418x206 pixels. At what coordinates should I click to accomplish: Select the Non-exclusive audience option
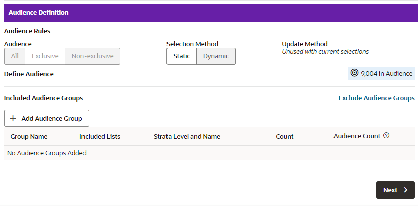point(93,56)
